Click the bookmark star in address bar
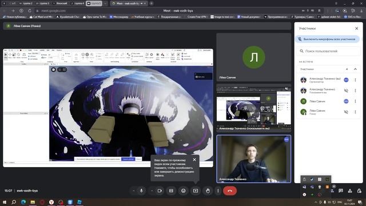 (x=319, y=10)
